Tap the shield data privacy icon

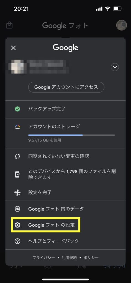coord(17,209)
